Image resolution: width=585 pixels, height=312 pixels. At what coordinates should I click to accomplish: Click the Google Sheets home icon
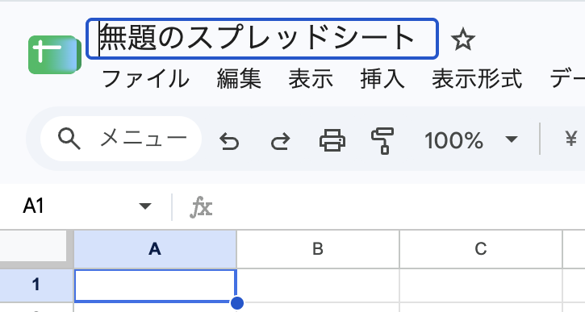click(x=55, y=55)
